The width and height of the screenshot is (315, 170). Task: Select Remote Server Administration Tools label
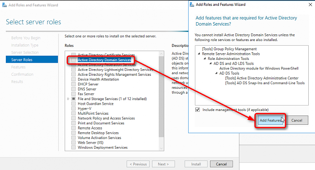231,54
